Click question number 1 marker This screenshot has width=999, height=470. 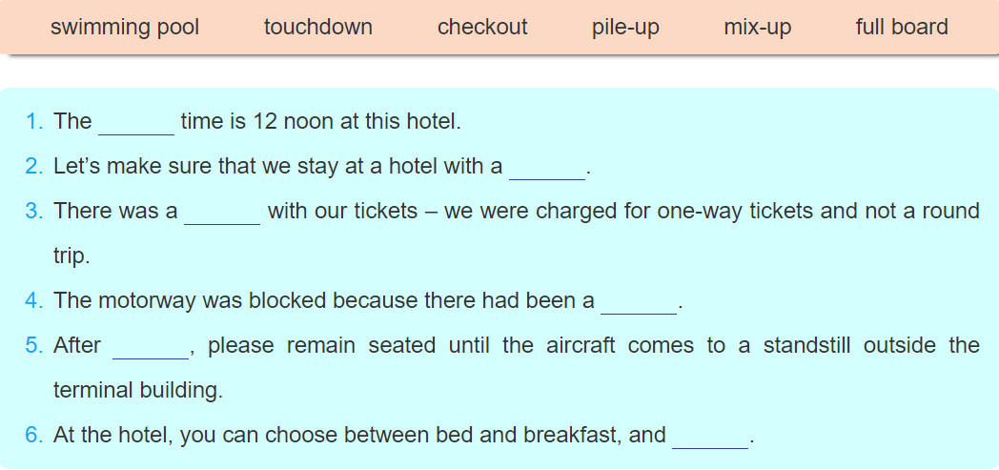pos(33,122)
